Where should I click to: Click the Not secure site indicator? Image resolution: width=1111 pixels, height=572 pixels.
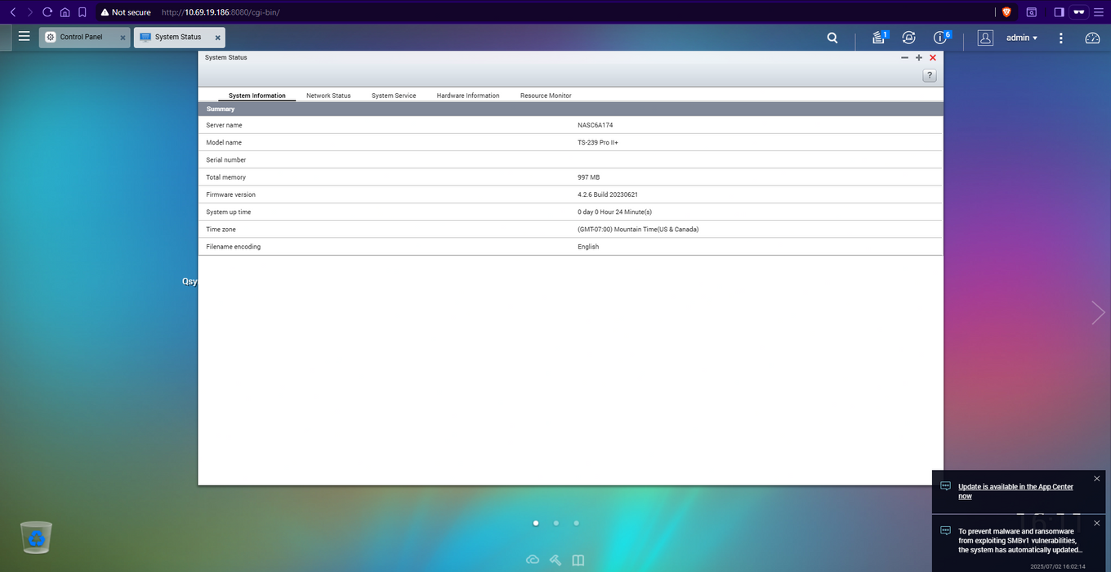coord(127,12)
